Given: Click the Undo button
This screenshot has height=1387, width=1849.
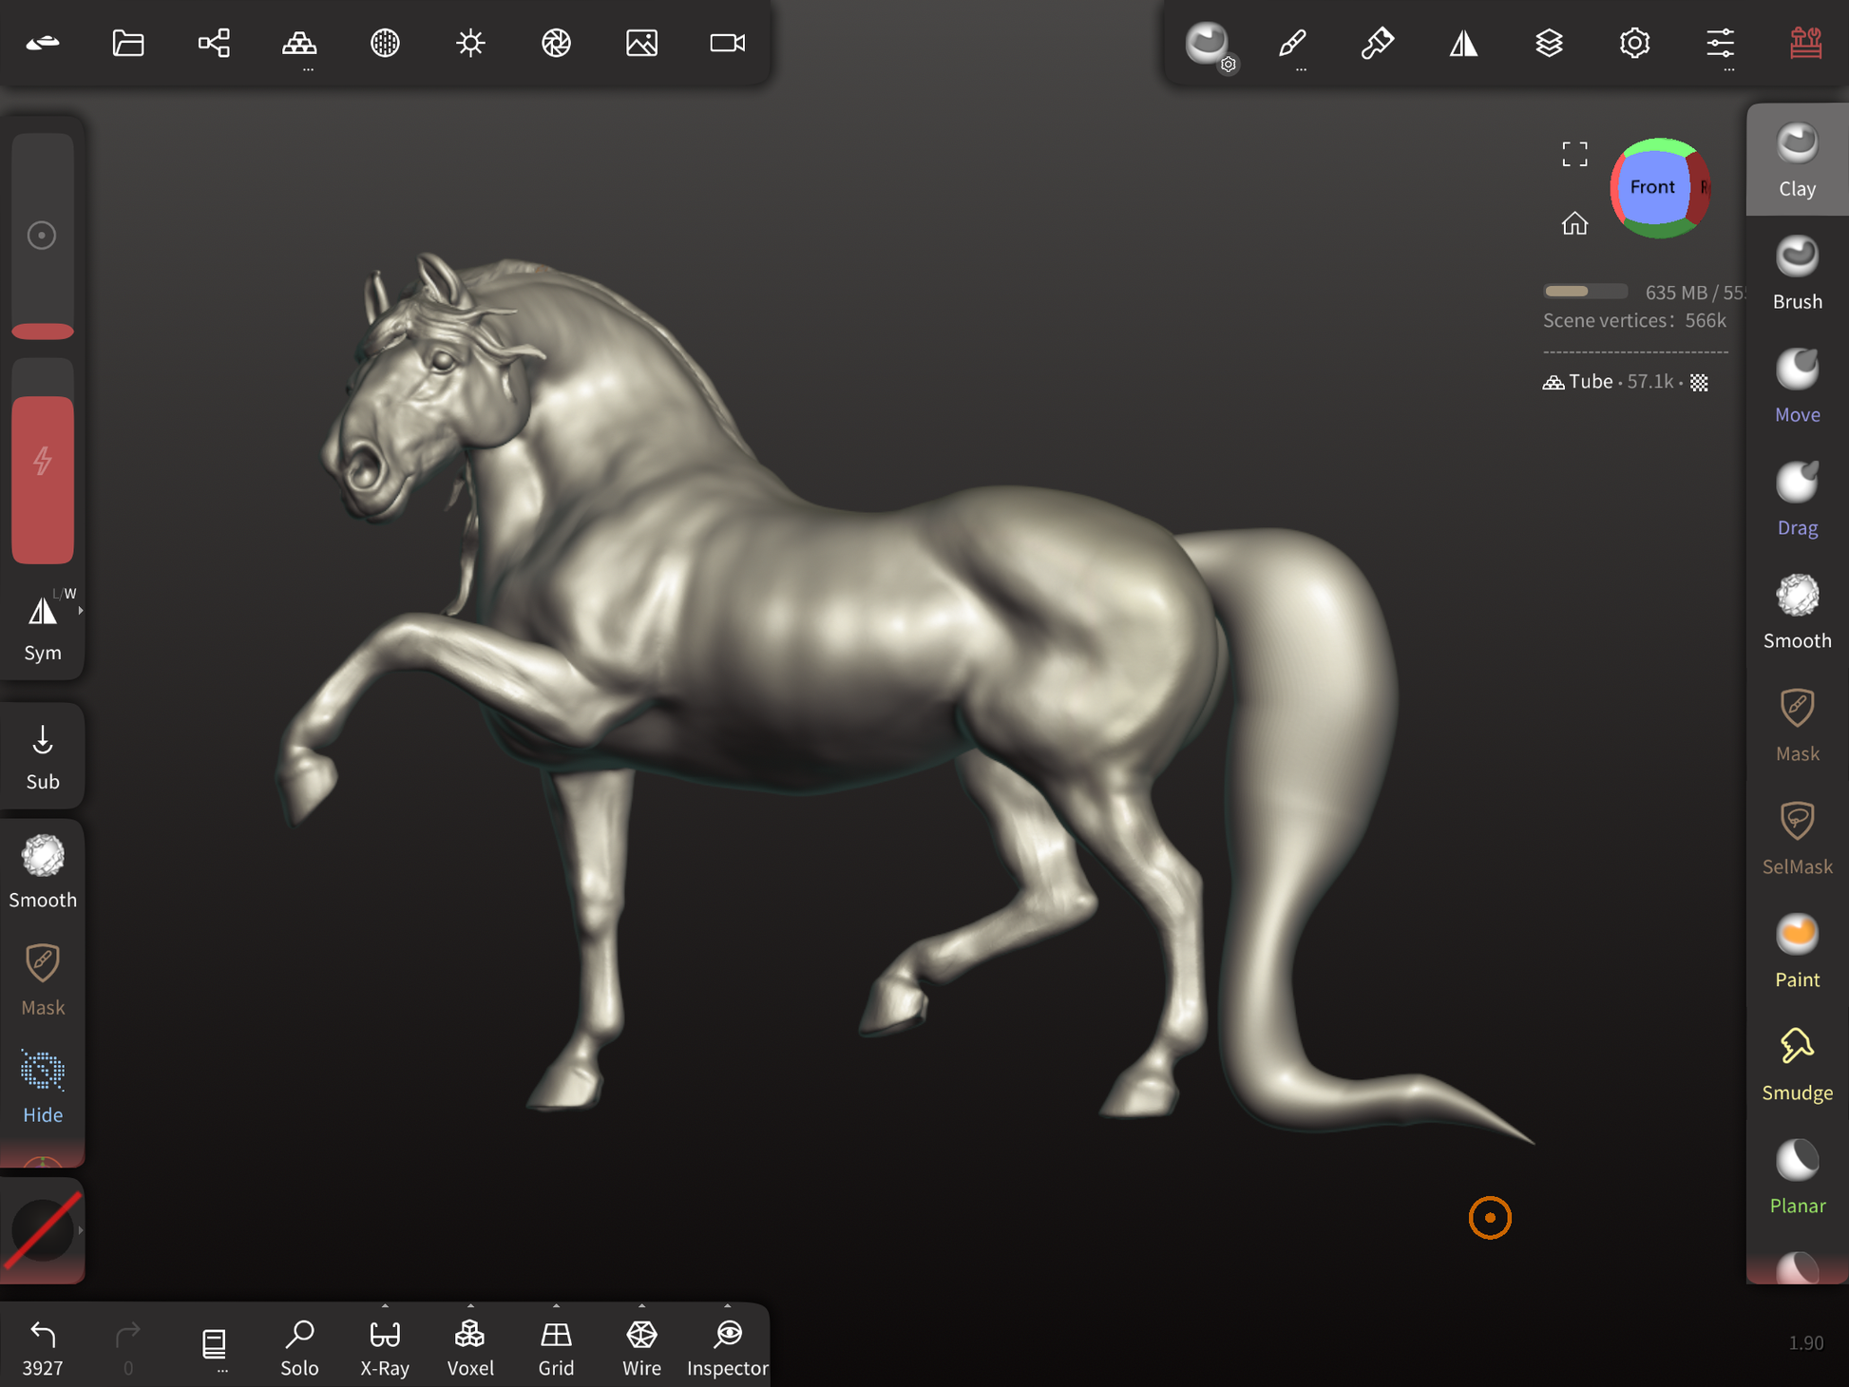Looking at the screenshot, I should tap(42, 1346).
